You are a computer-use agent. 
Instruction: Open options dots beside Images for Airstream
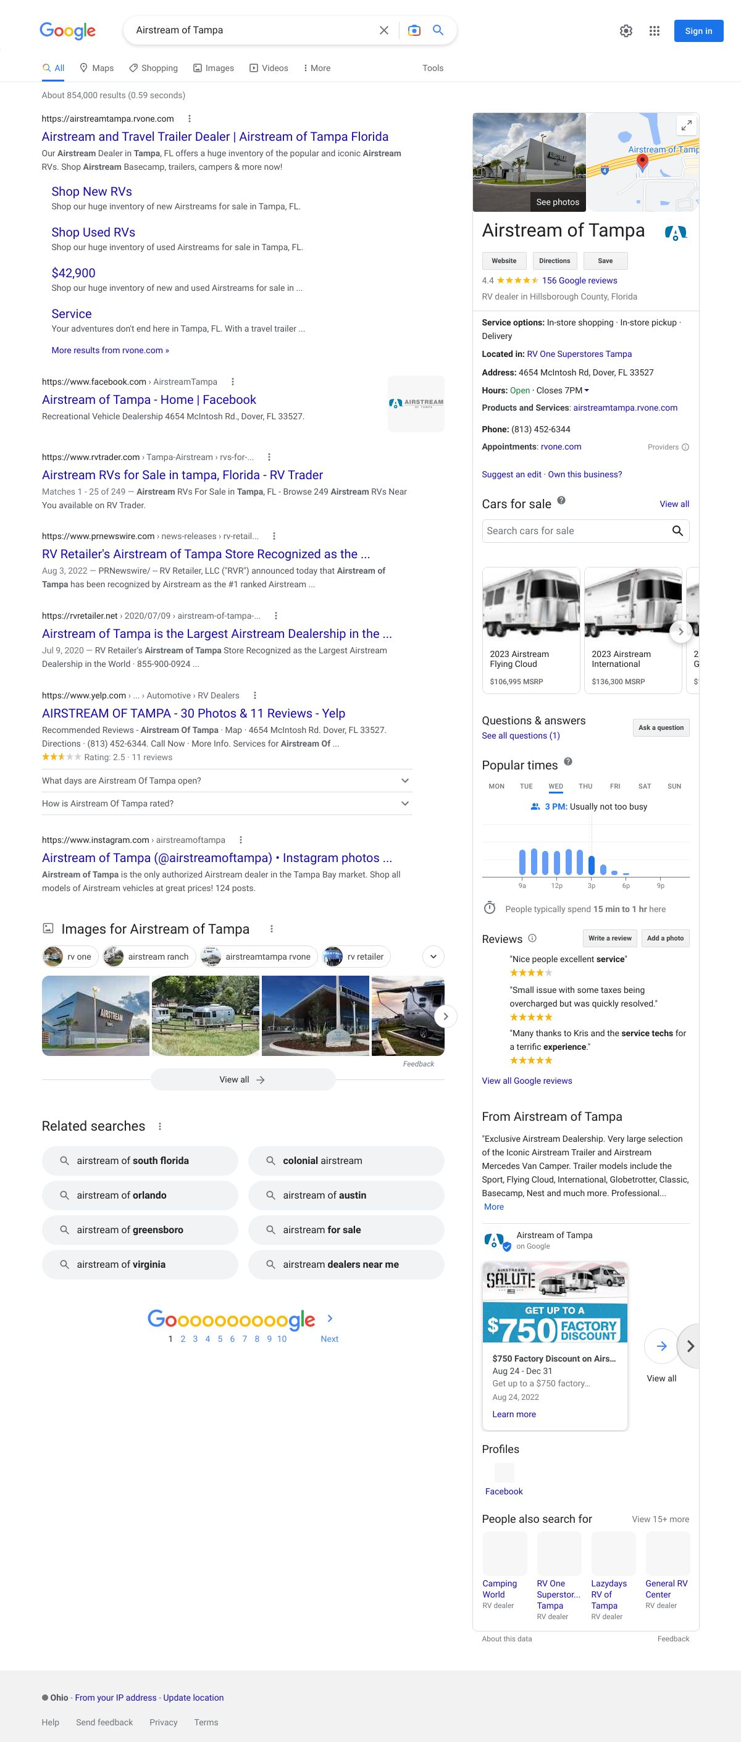tap(272, 929)
